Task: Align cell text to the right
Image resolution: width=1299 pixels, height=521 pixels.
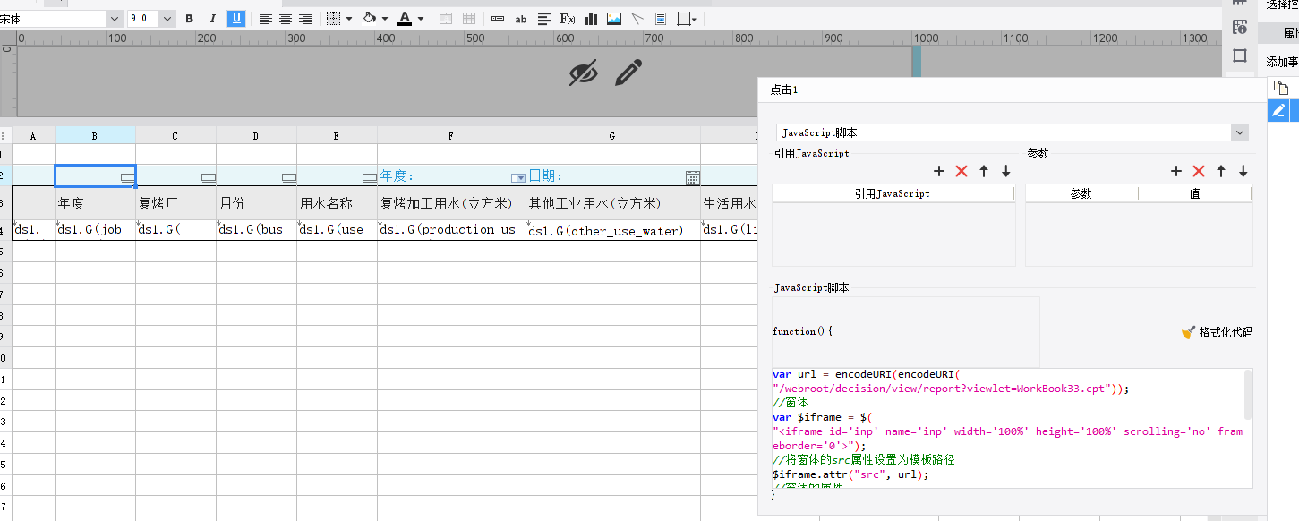Action: (x=305, y=19)
